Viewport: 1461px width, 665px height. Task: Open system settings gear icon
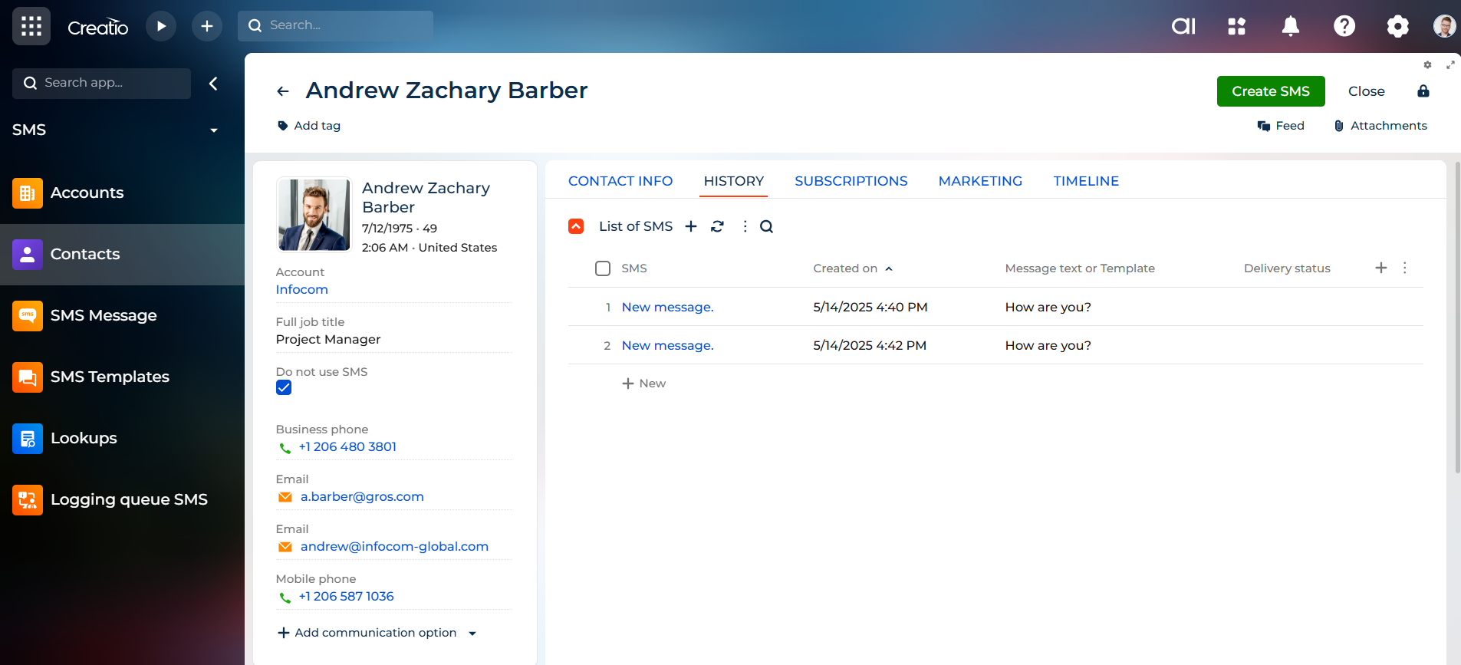(1398, 26)
